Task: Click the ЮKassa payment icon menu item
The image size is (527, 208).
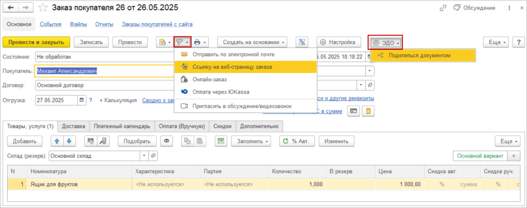Action: (185, 92)
